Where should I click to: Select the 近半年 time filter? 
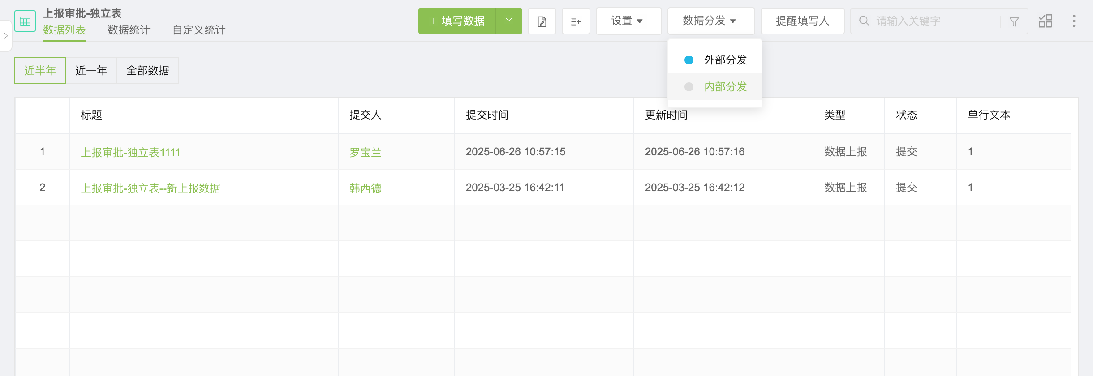pyautogui.click(x=40, y=71)
